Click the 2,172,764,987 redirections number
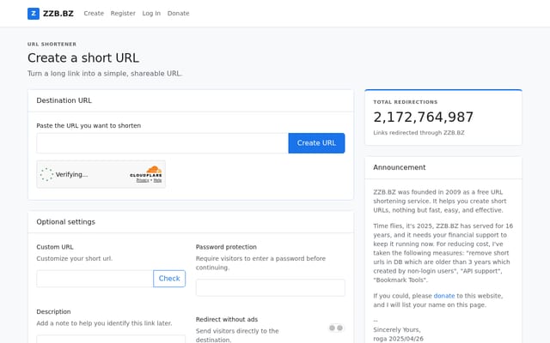This screenshot has width=550, height=343. point(424,117)
